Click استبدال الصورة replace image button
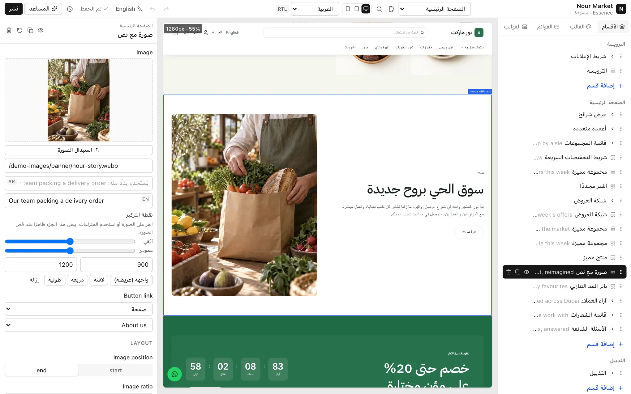Viewport: 631px width, 394px height. coord(79,150)
